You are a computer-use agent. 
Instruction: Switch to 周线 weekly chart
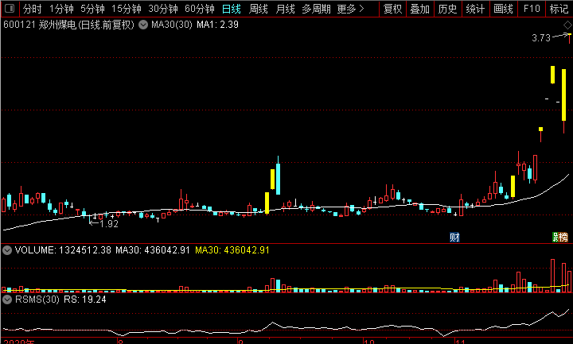pyautogui.click(x=259, y=9)
